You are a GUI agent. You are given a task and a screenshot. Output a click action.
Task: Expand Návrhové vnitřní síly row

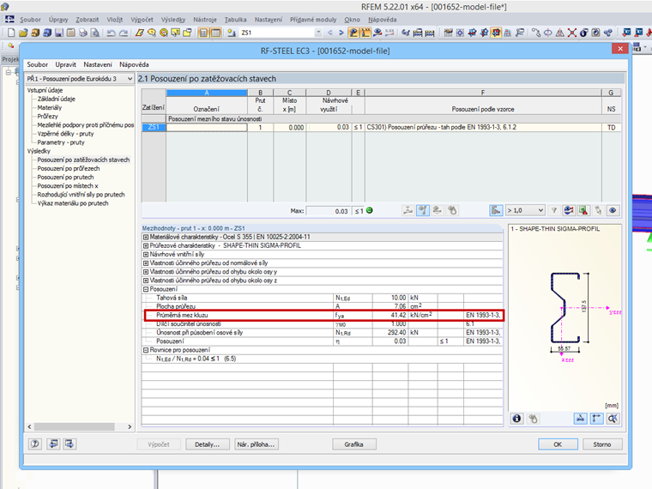[146, 255]
